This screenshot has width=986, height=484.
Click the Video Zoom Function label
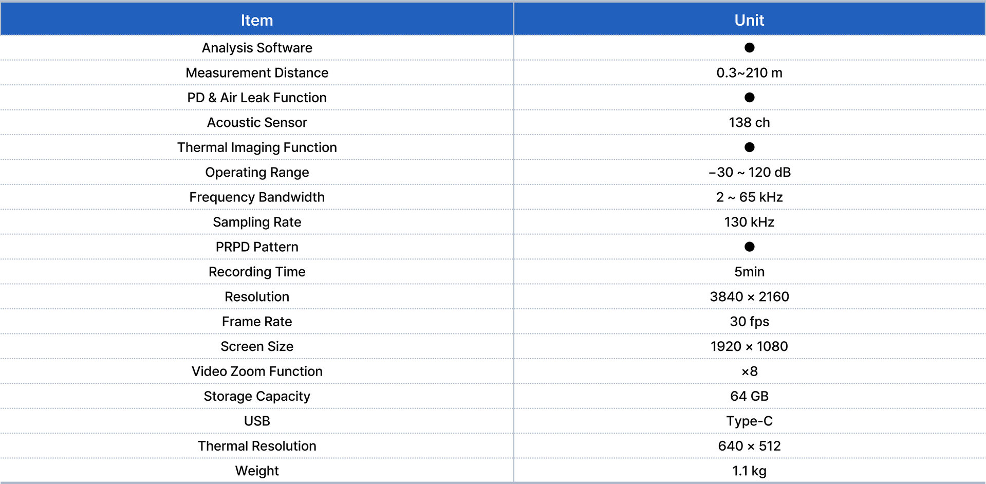point(257,371)
